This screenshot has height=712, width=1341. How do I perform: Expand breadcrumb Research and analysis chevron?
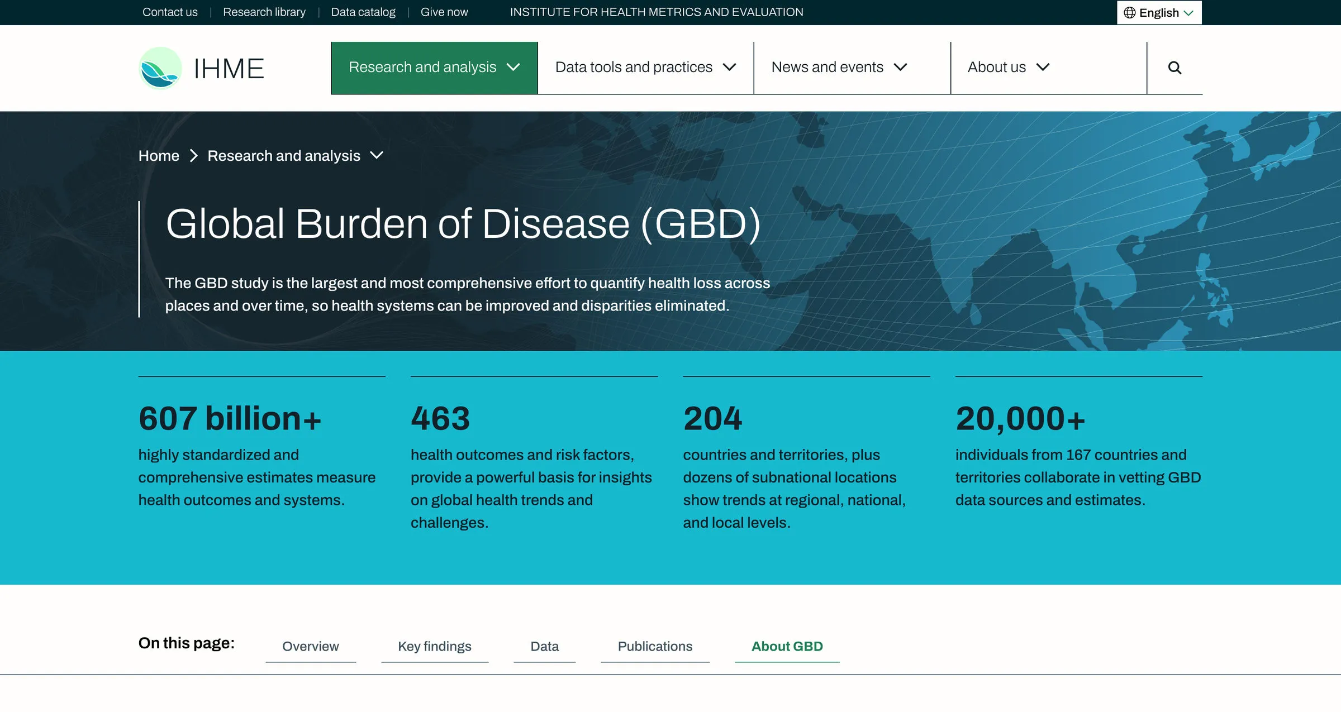(377, 155)
